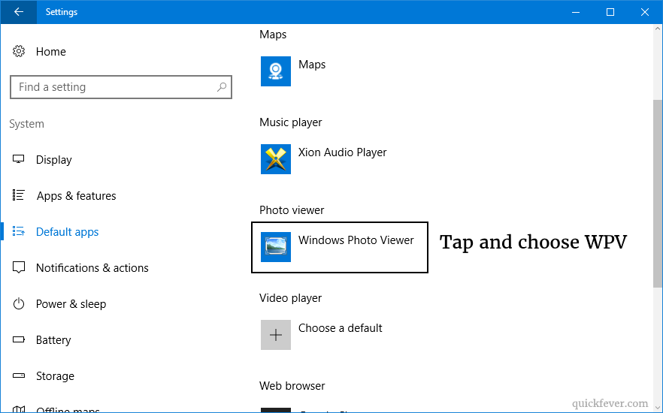Viewport: 663px width, 413px height.
Task: Open Power & sleep settings
Action: pos(71,303)
